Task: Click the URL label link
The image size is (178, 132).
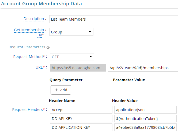Action: pyautogui.click(x=39, y=68)
